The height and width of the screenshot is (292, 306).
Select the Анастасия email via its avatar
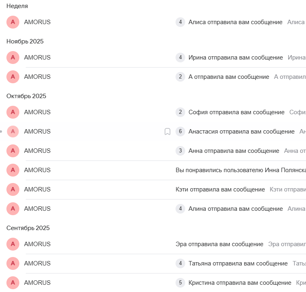13,132
